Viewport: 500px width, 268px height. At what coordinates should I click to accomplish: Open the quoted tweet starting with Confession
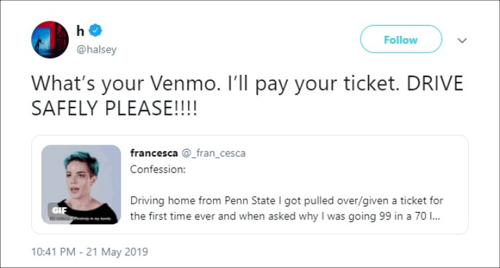[x=250, y=185]
